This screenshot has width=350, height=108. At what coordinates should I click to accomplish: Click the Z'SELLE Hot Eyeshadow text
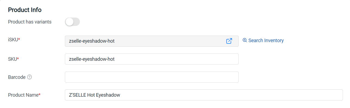coord(94,95)
